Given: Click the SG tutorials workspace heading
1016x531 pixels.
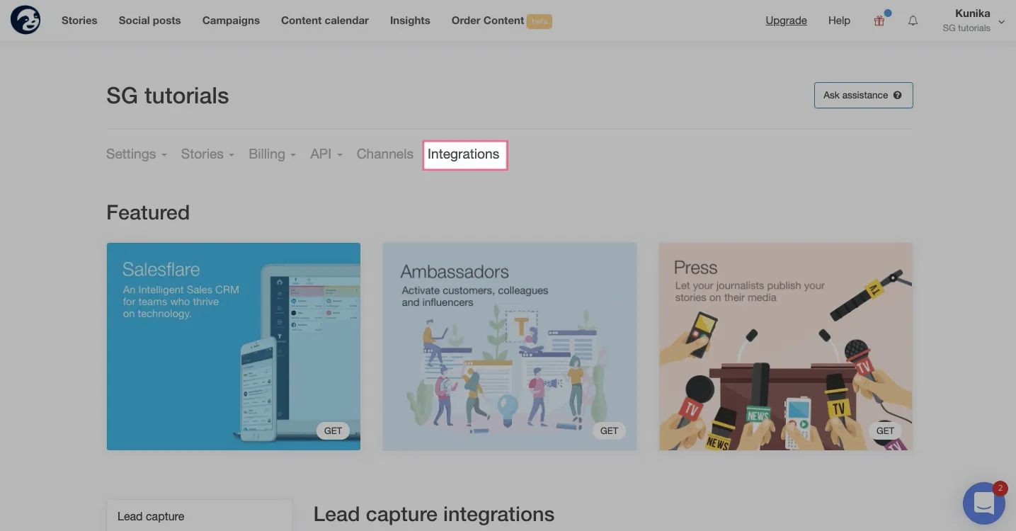Looking at the screenshot, I should click(168, 96).
